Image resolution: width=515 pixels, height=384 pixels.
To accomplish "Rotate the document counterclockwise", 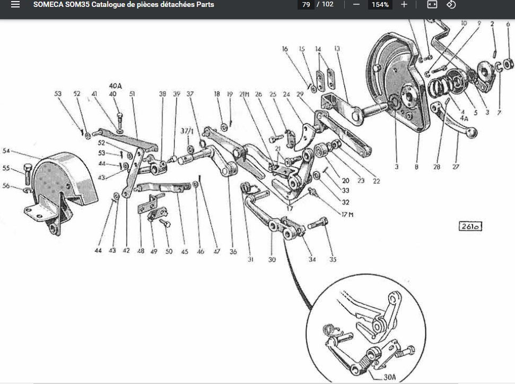I will [451, 5].
